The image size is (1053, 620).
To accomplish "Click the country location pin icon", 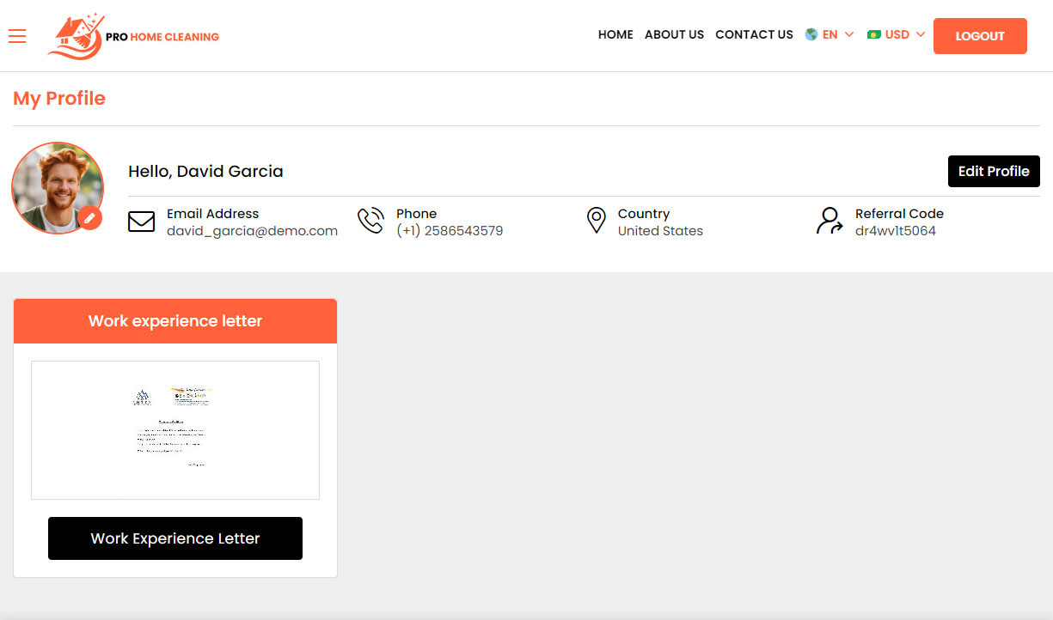I will pyautogui.click(x=596, y=221).
